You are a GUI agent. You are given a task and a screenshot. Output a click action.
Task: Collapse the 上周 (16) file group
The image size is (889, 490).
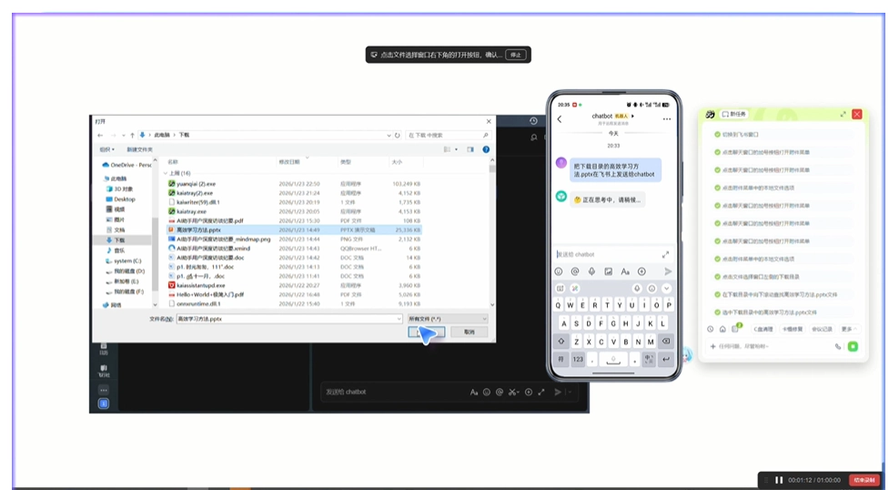click(166, 172)
